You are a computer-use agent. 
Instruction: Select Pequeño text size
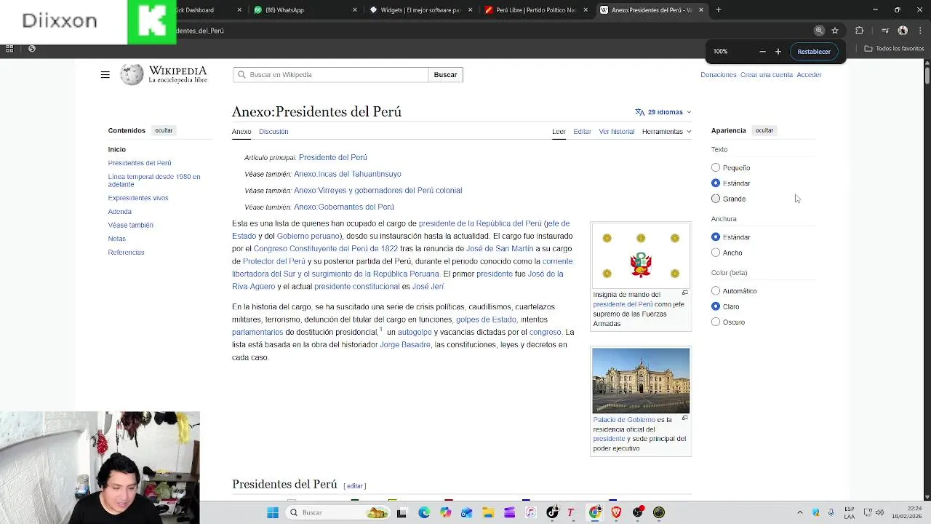pyautogui.click(x=716, y=167)
